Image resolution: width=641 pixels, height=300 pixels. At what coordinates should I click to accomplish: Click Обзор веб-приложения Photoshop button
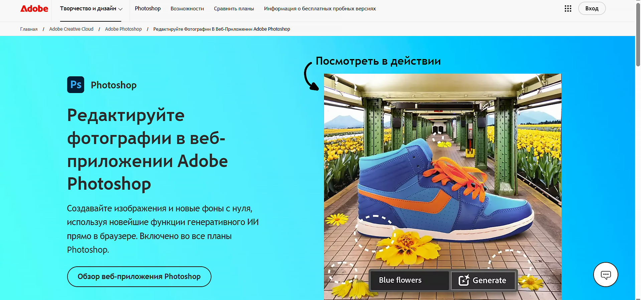click(x=139, y=277)
